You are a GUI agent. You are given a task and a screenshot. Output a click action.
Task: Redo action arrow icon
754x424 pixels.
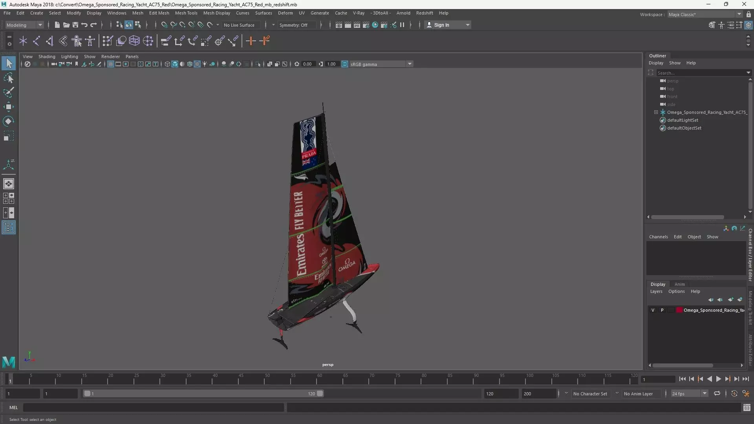click(93, 25)
